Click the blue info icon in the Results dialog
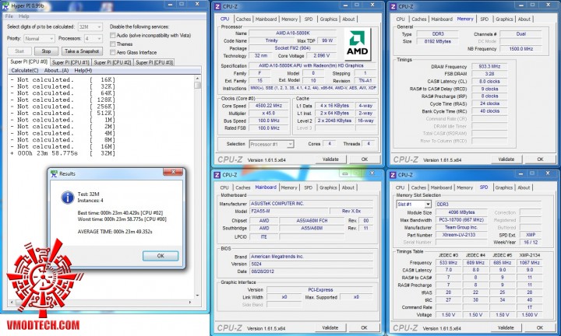The height and width of the screenshot is (336, 561). [68, 197]
